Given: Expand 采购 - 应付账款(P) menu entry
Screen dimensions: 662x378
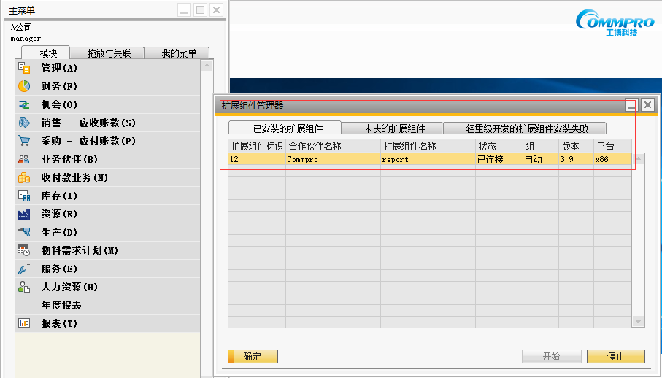Looking at the screenshot, I should pos(107,141).
